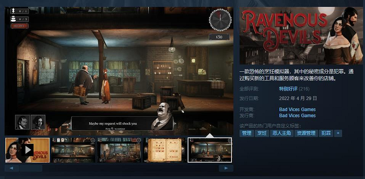
Task: Click the clock dial icon in screenshot
Action: click(220, 20)
